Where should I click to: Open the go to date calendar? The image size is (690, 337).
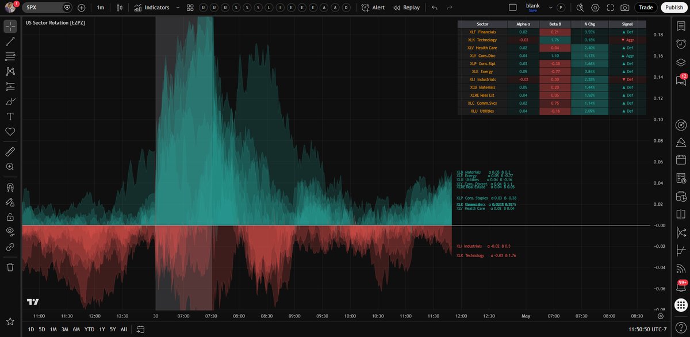click(x=140, y=330)
